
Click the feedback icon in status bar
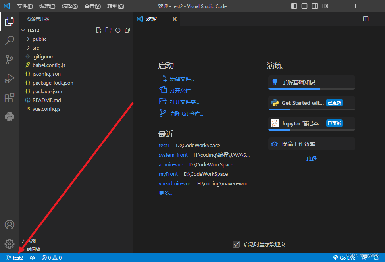click(365, 258)
